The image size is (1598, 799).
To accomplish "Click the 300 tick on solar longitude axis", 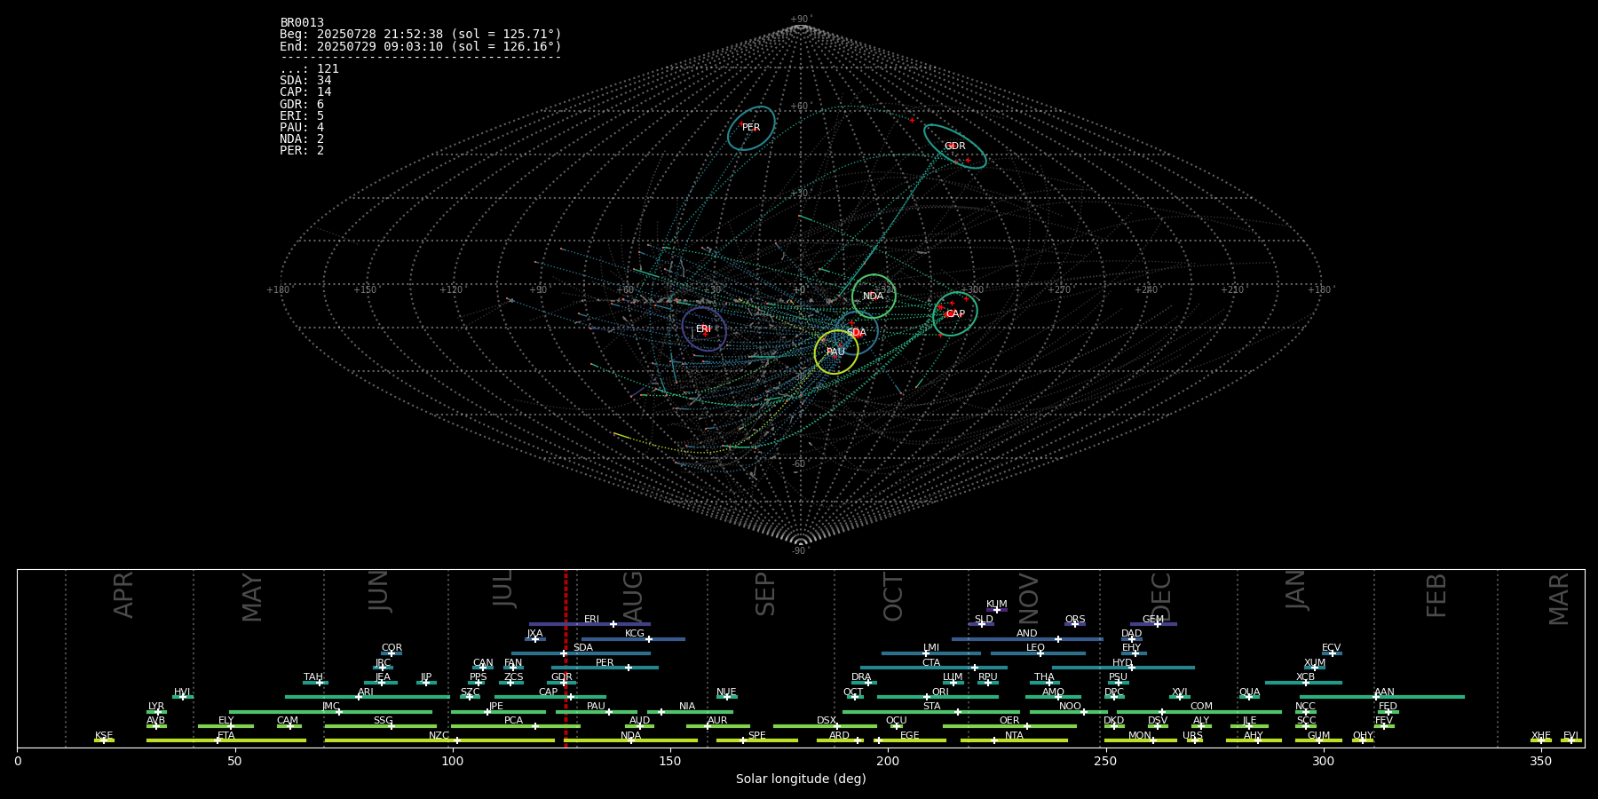I will (x=1323, y=761).
